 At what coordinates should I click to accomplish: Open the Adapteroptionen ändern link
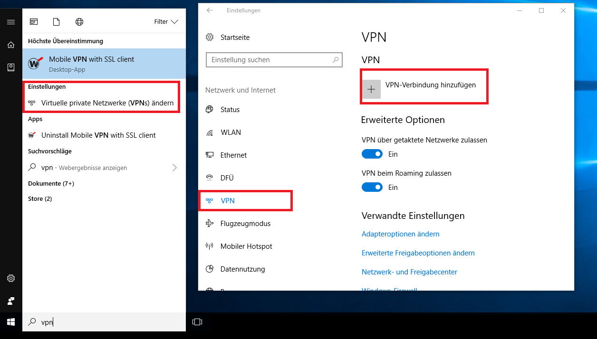(x=400, y=234)
